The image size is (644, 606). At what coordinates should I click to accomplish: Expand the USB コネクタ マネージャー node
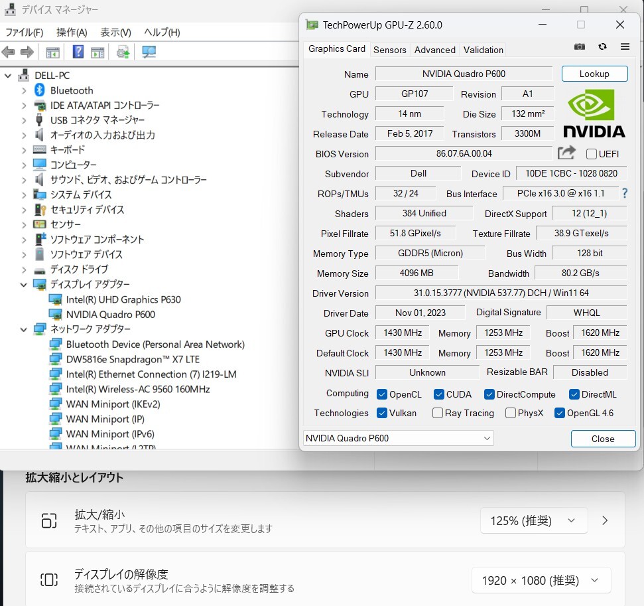pyautogui.click(x=24, y=120)
